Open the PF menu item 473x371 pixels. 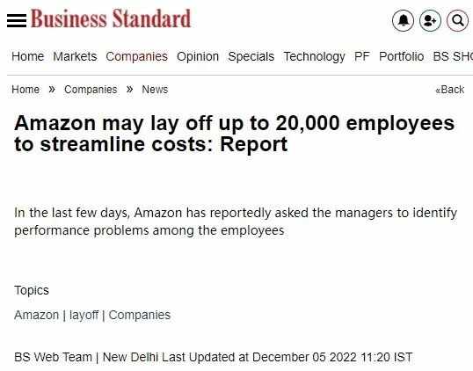click(x=361, y=56)
